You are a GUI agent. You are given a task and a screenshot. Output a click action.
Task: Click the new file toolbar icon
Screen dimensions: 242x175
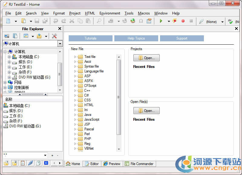tap(8, 21)
